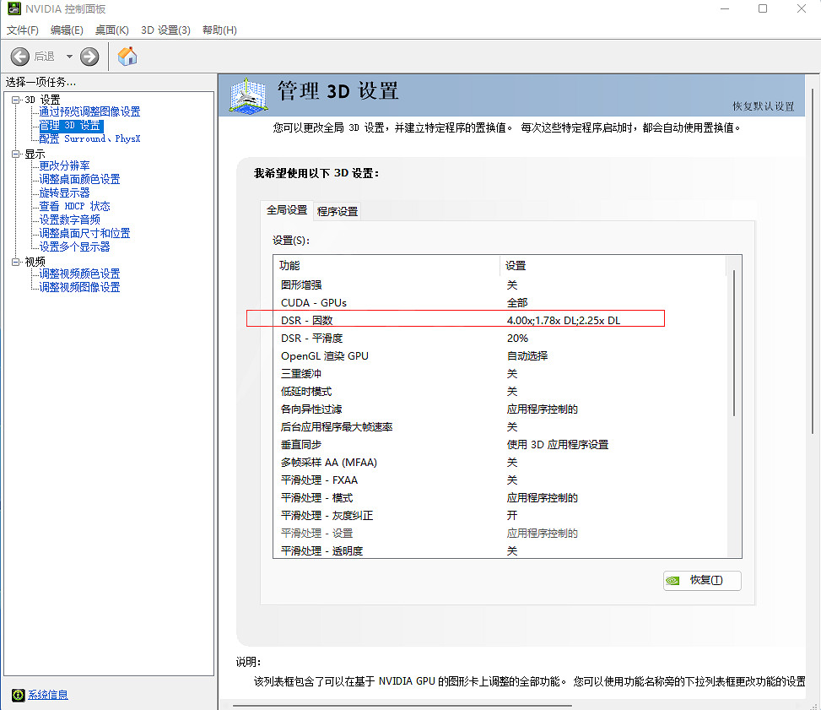This screenshot has height=710, width=821.
Task: Select 更改分辨率 in the task tree
Action: [64, 165]
